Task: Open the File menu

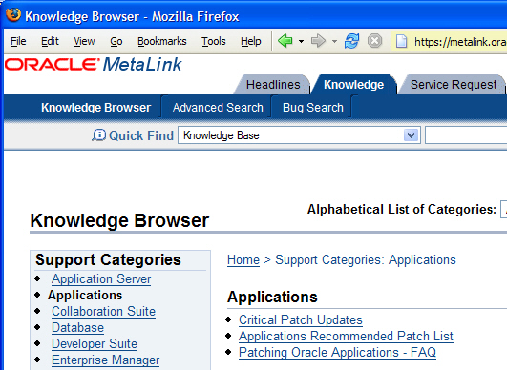Action: pyautogui.click(x=18, y=41)
